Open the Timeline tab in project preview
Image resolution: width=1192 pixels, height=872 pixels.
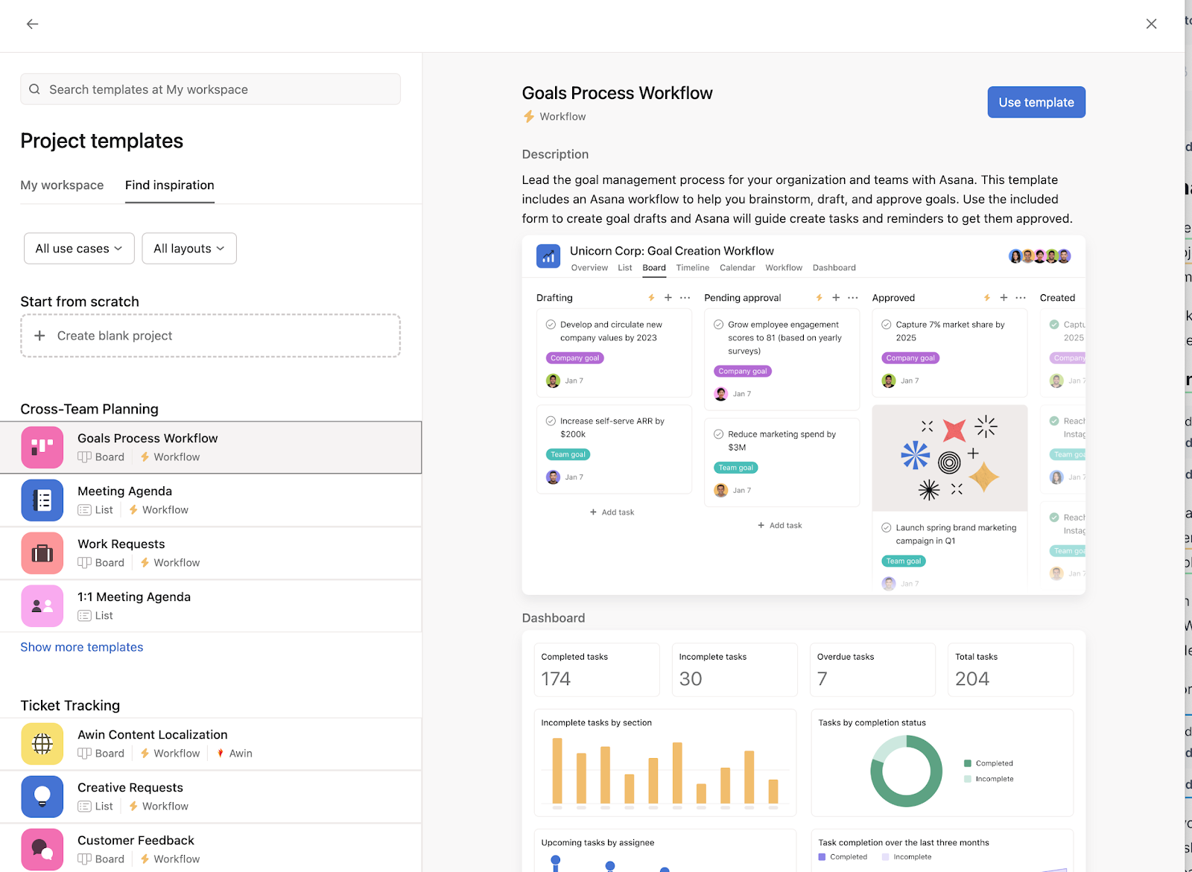coord(693,268)
